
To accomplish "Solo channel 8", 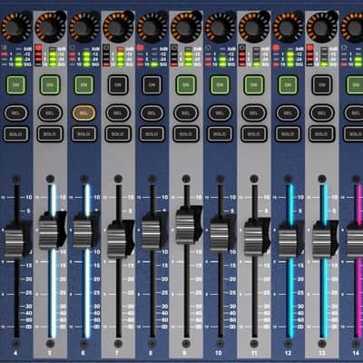I will [x=152, y=134].
